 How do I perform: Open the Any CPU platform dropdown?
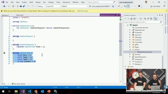[x=54, y=6]
